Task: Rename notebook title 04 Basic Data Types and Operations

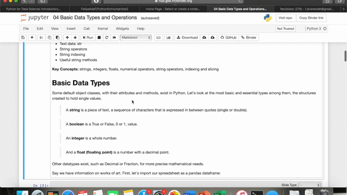Action: point(95,18)
